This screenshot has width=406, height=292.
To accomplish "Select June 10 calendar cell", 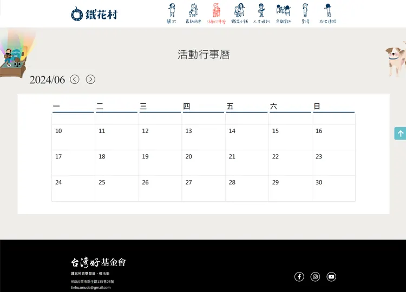I will (73, 137).
